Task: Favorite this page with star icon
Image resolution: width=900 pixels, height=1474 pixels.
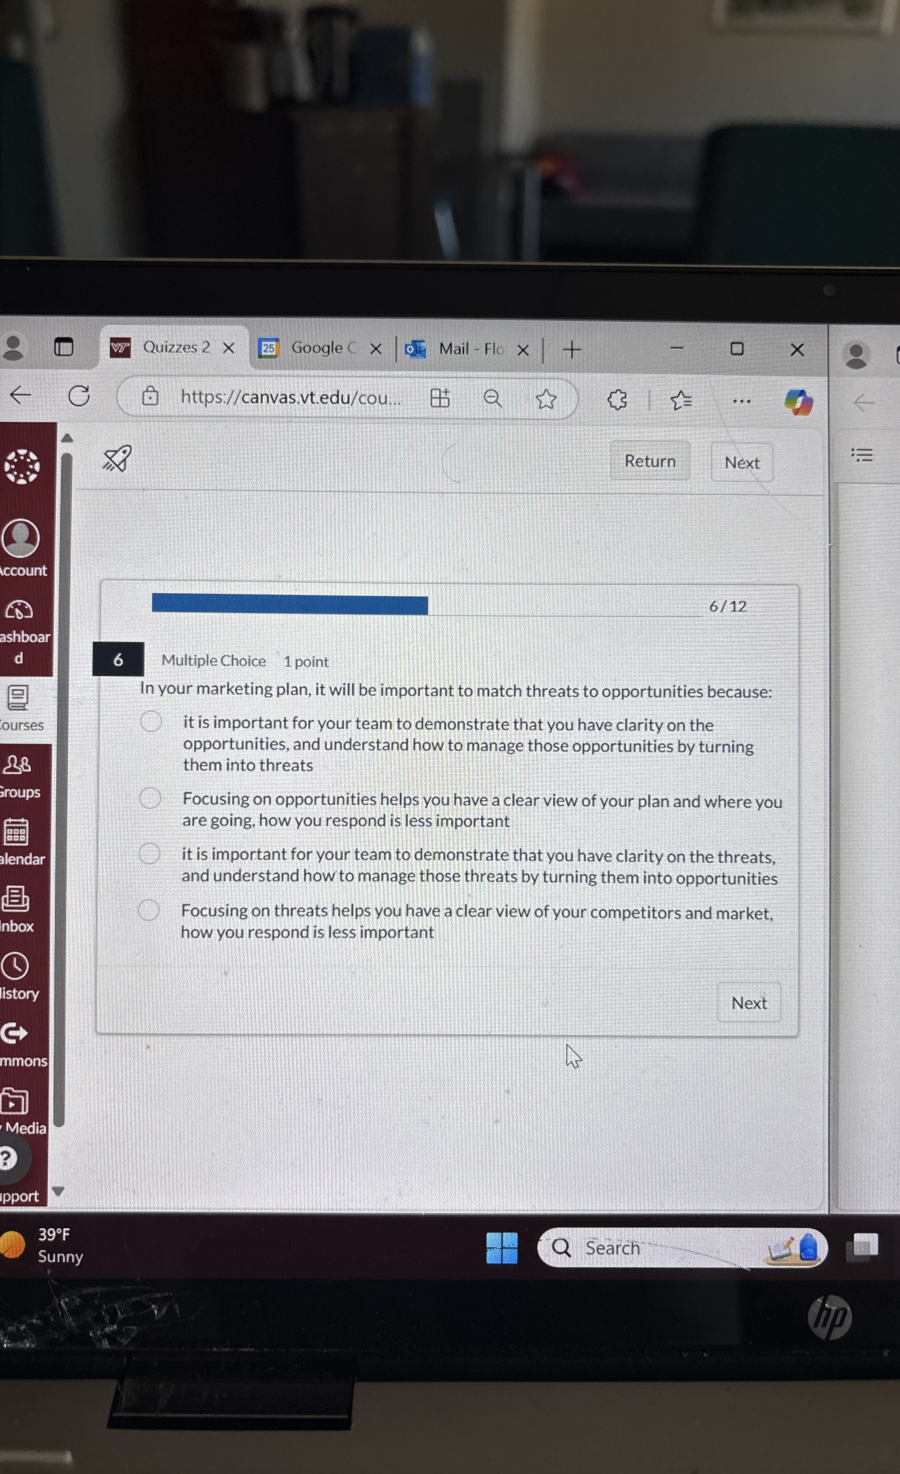Action: tap(546, 399)
